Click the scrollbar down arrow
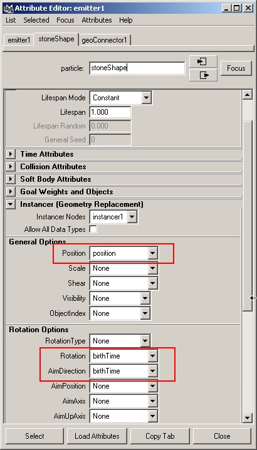 point(247,417)
